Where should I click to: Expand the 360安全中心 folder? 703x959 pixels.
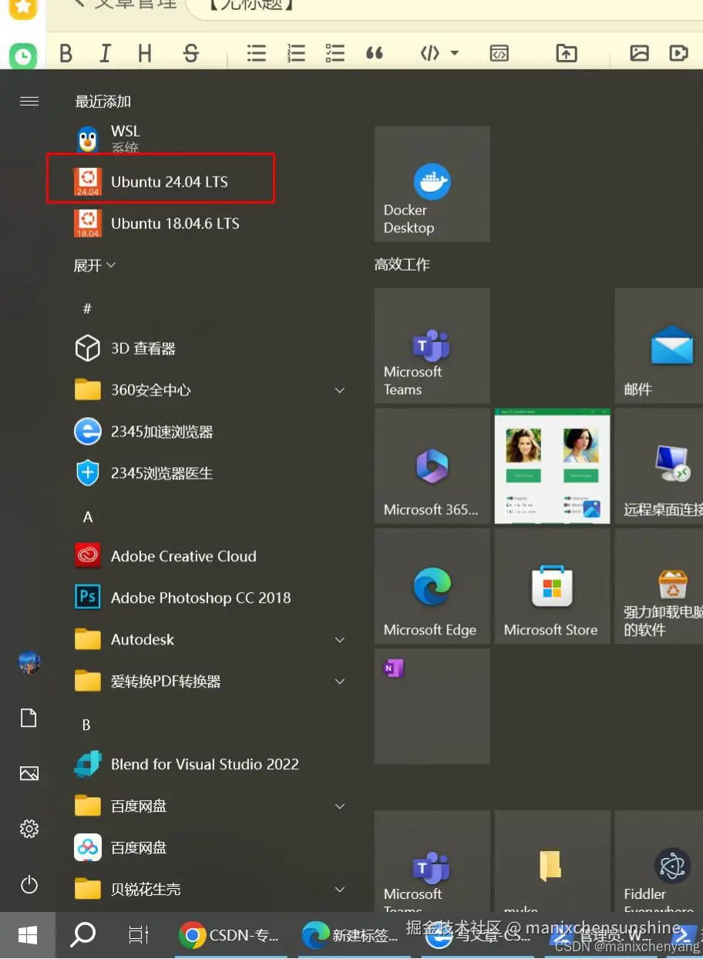[x=340, y=390]
